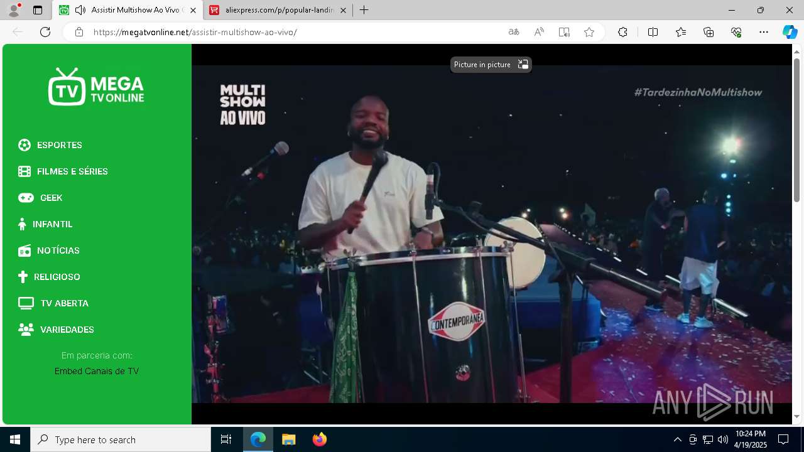Go to the ESPORTES category
This screenshot has width=804, height=452.
point(60,145)
